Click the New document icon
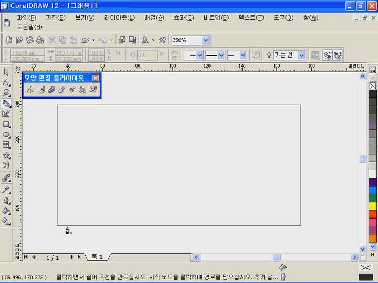378x283 pixels. [x=9, y=40]
